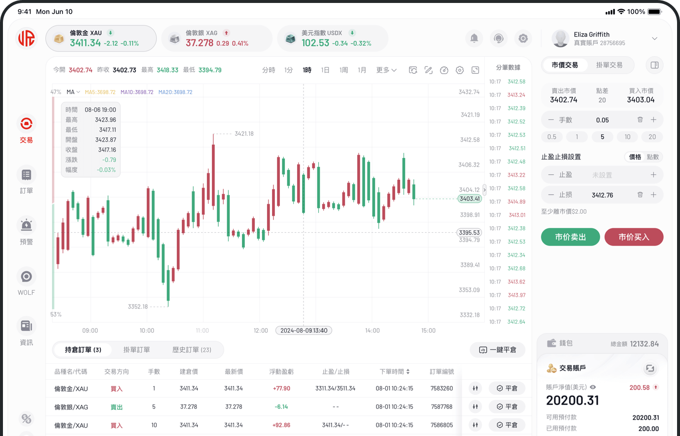
Task: Open the 歷史訂單 (23) tab
Action: [x=192, y=350]
